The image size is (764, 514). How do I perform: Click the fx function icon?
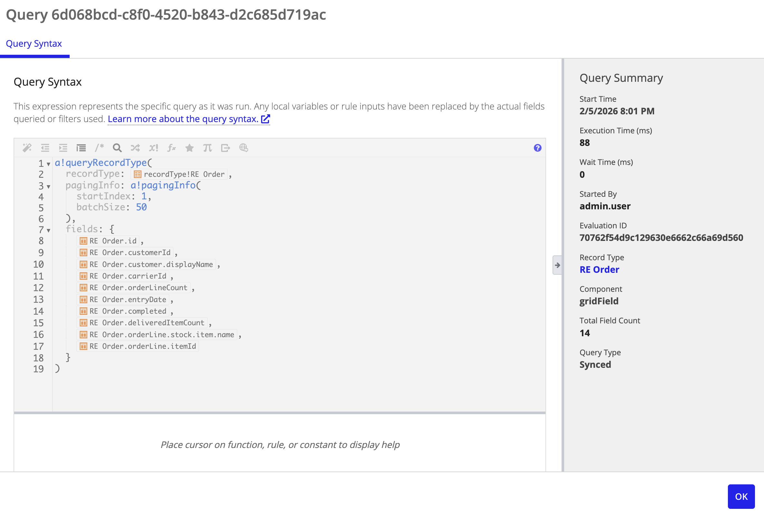(x=171, y=148)
